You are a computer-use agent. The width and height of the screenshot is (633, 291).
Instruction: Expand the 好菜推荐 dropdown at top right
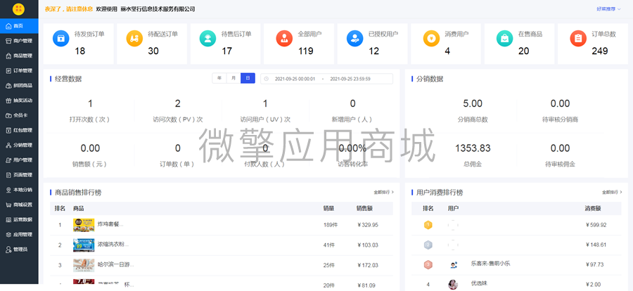click(608, 9)
